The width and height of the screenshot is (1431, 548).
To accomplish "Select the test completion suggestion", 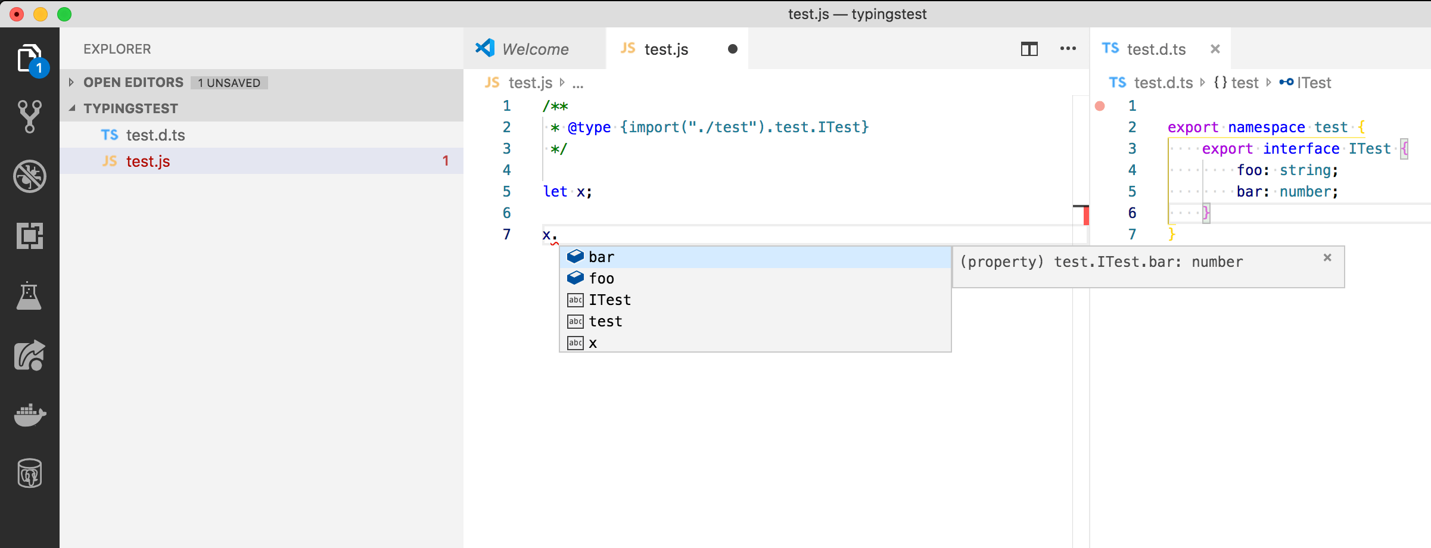I will 755,321.
